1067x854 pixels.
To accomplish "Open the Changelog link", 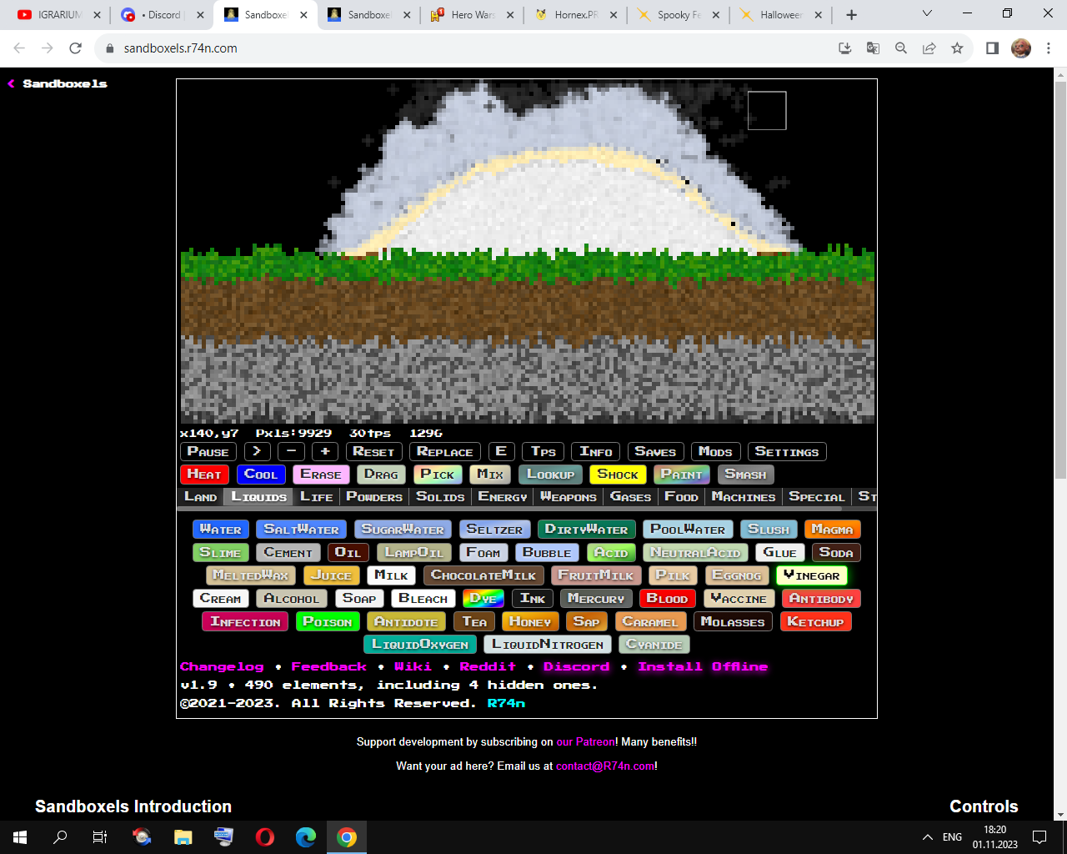I will [222, 666].
